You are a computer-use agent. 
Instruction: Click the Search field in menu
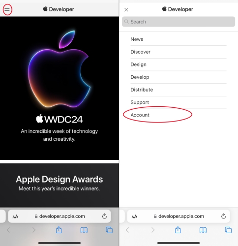pyautogui.click(x=178, y=22)
